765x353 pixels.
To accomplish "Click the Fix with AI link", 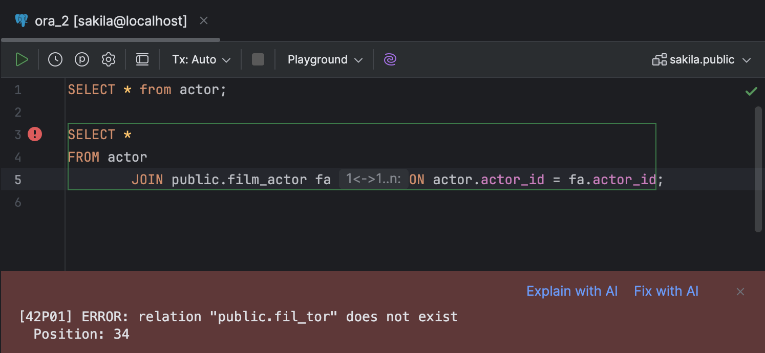I will pyautogui.click(x=666, y=291).
